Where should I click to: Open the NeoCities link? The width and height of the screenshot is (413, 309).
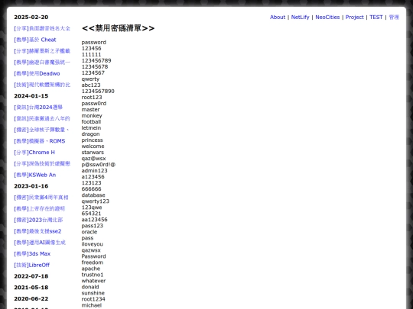click(327, 17)
